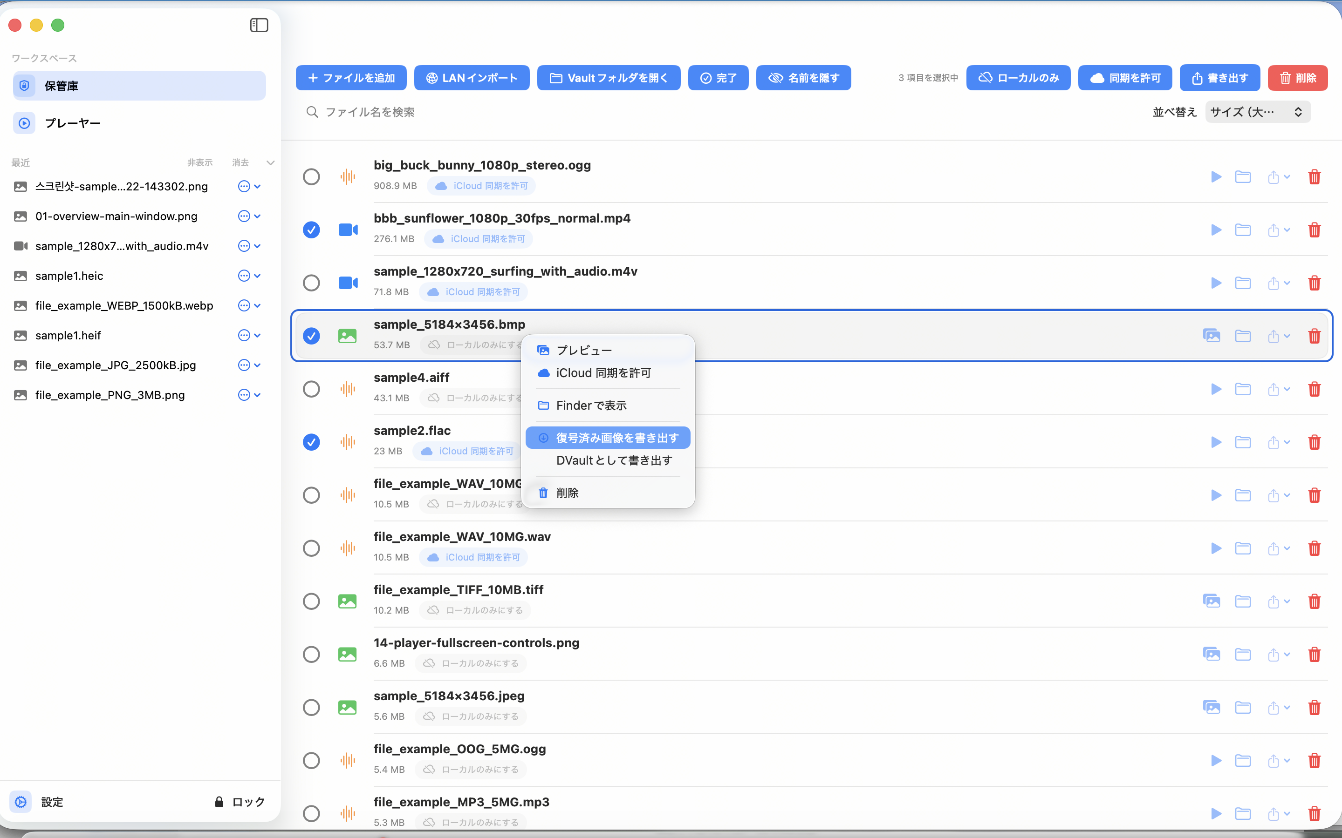
Task: Open the 設定 gear icon
Action: tap(21, 801)
